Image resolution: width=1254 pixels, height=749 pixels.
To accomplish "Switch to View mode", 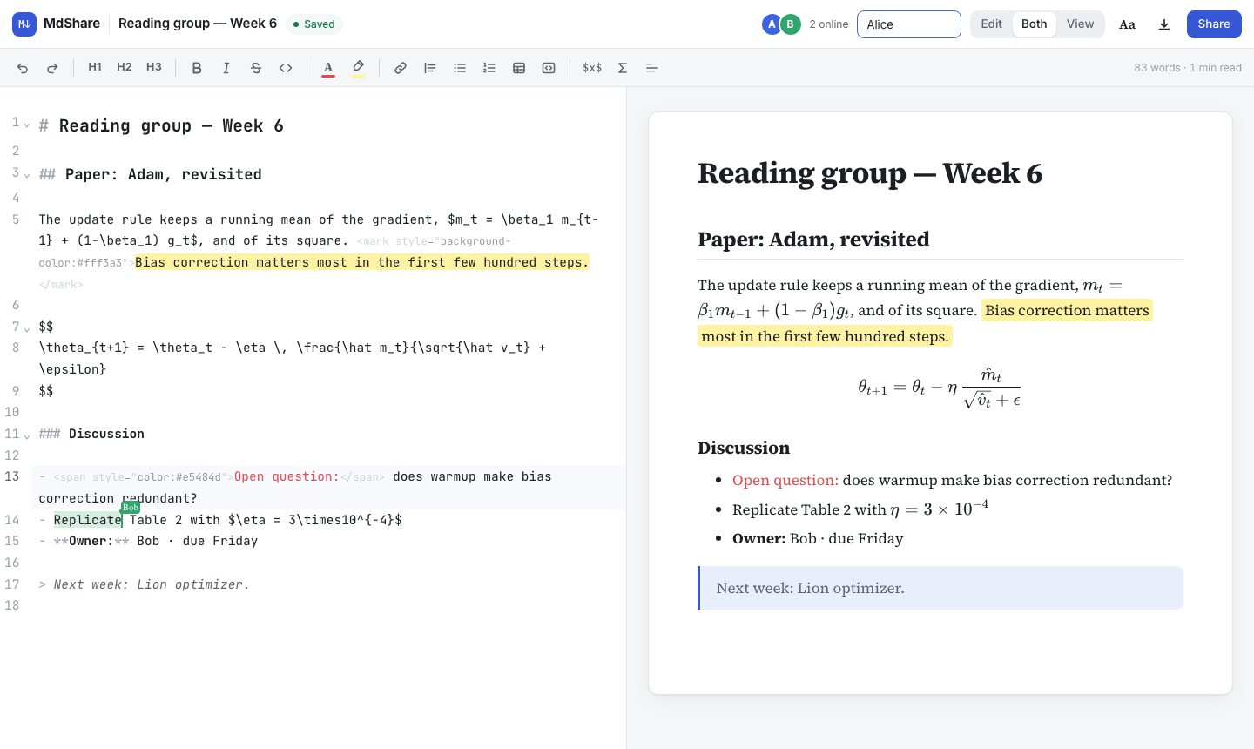I will pos(1080,24).
